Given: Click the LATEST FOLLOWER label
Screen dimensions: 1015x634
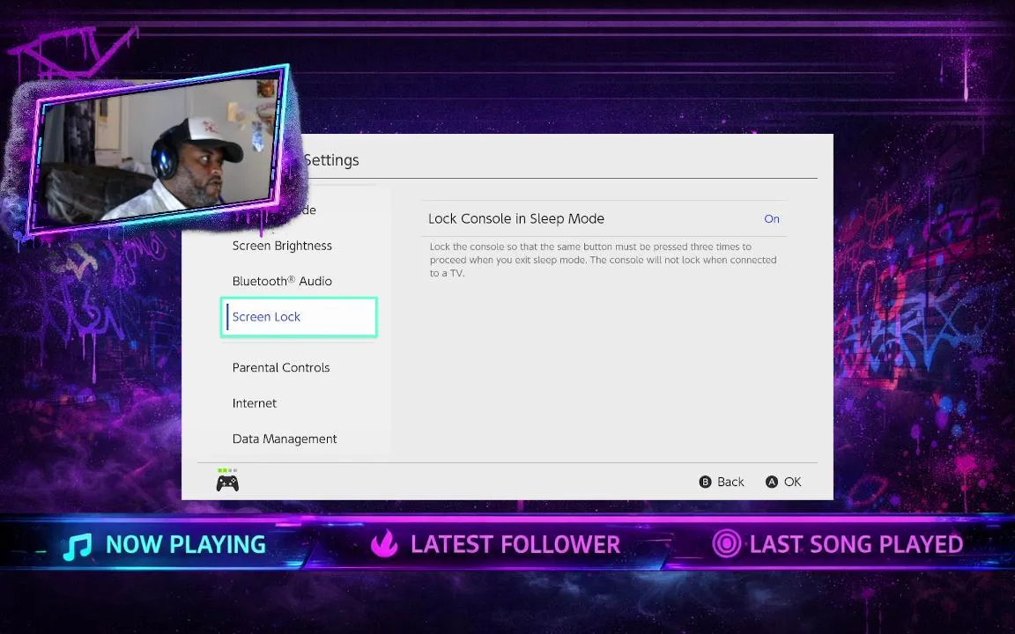Looking at the screenshot, I should (515, 545).
